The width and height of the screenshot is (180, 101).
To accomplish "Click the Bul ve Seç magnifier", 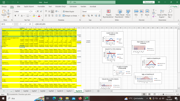I will pos(170,14).
